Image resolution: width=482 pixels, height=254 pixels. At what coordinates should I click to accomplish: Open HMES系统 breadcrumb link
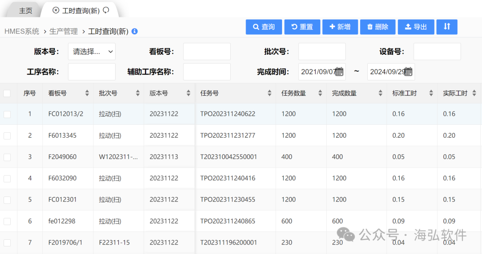click(x=22, y=31)
